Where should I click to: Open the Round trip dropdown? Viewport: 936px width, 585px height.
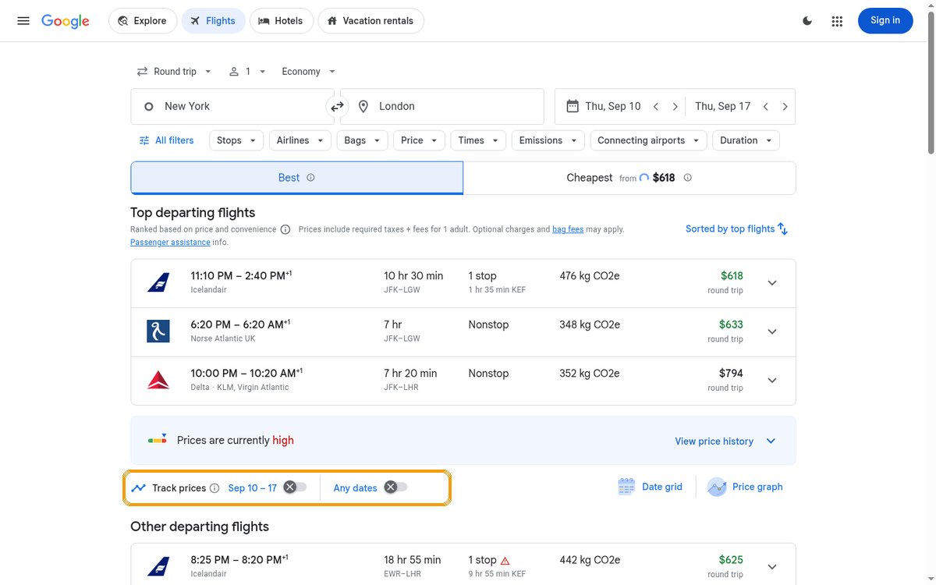(174, 72)
